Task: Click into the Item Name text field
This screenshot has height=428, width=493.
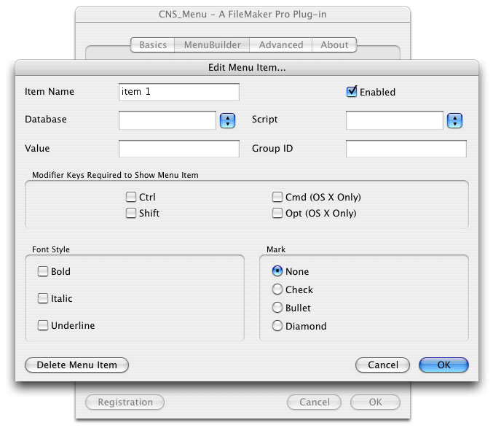Action: pos(178,92)
